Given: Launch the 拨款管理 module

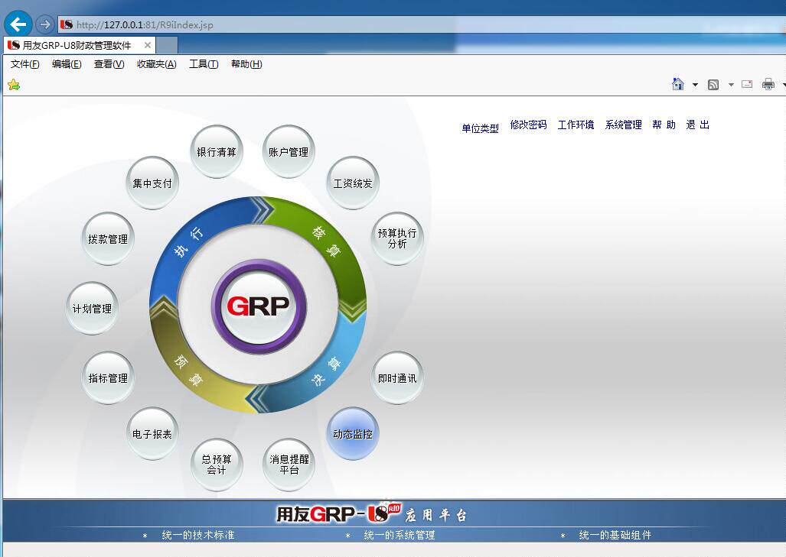Looking at the screenshot, I should click(108, 238).
